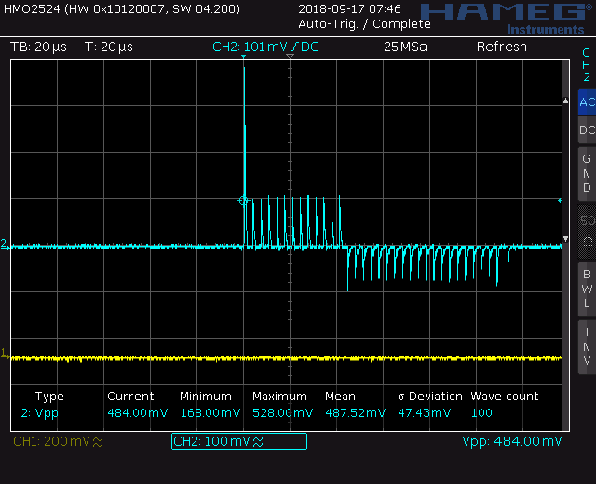Toggle BWL bandwidth limit
The height and width of the screenshot is (484, 596).
pos(587,289)
